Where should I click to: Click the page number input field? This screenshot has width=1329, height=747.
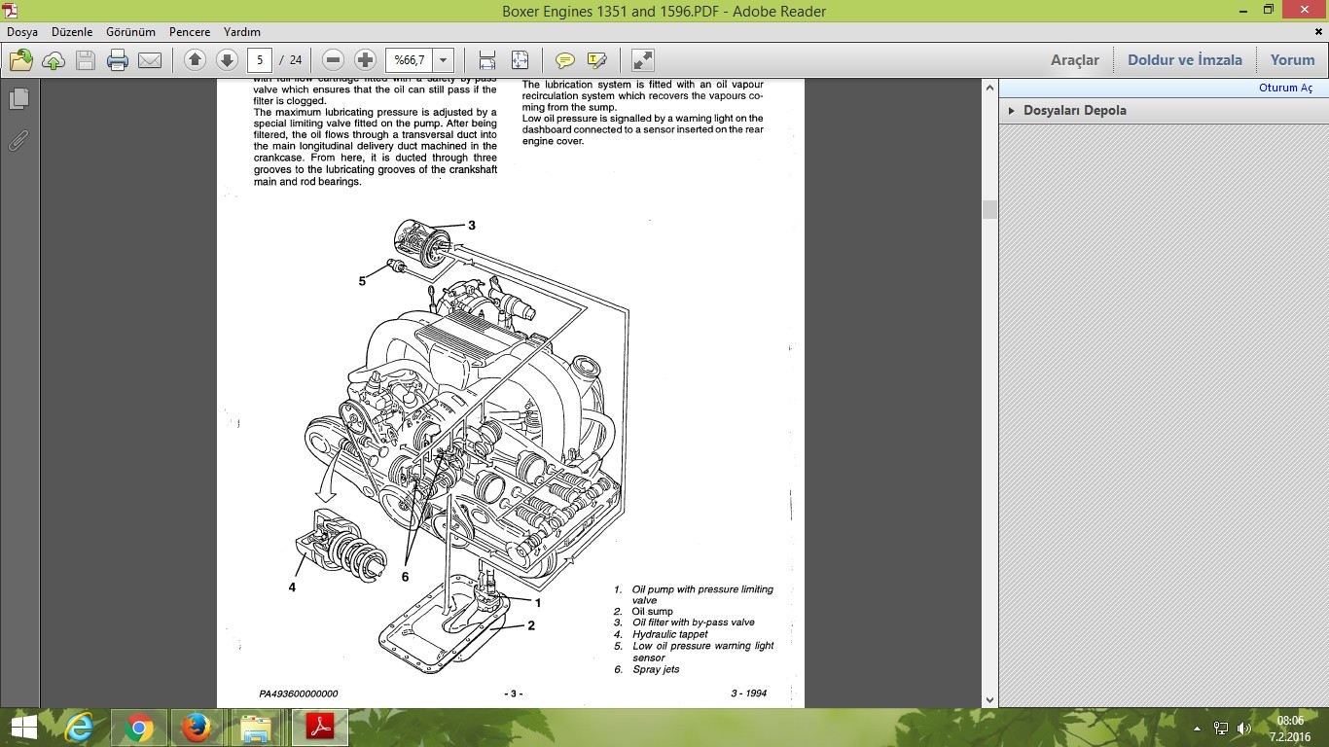click(x=260, y=60)
